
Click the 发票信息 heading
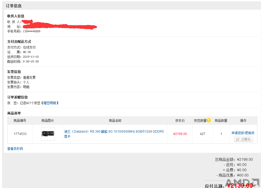14,72
